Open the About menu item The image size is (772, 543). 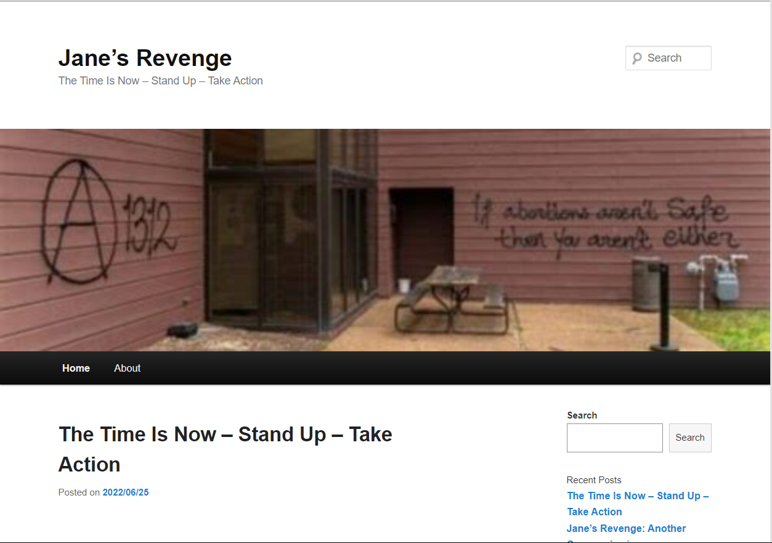[128, 368]
